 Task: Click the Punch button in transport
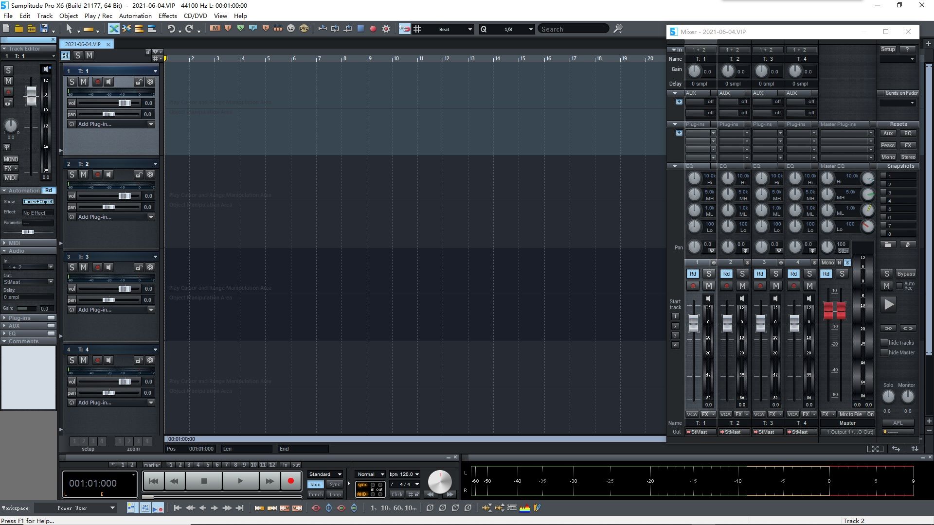coord(315,494)
